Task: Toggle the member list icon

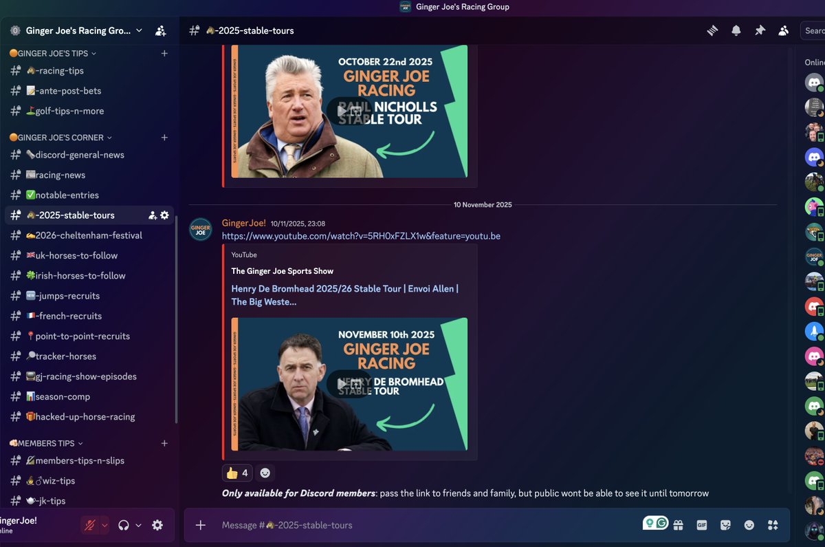Action: click(x=783, y=30)
